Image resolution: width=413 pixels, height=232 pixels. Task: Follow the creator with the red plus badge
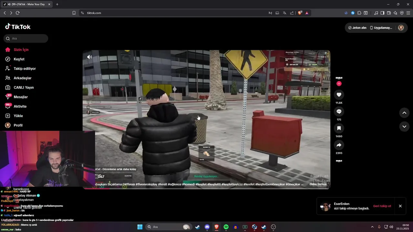(339, 83)
